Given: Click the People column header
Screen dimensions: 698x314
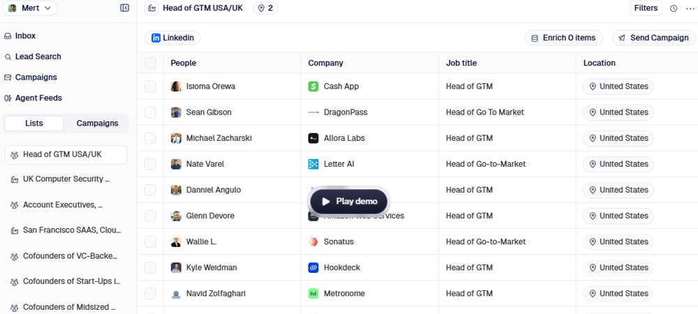Looking at the screenshot, I should (x=184, y=63).
